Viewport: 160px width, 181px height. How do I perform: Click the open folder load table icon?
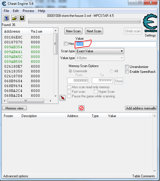pos(14,18)
